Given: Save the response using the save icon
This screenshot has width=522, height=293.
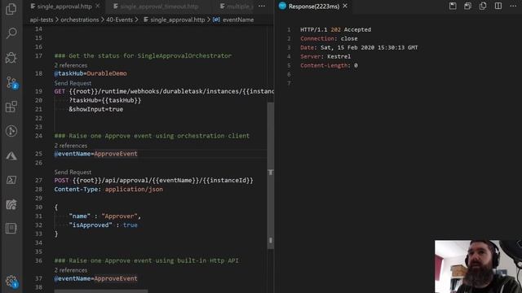Looking at the screenshot, I should tap(453, 6).
